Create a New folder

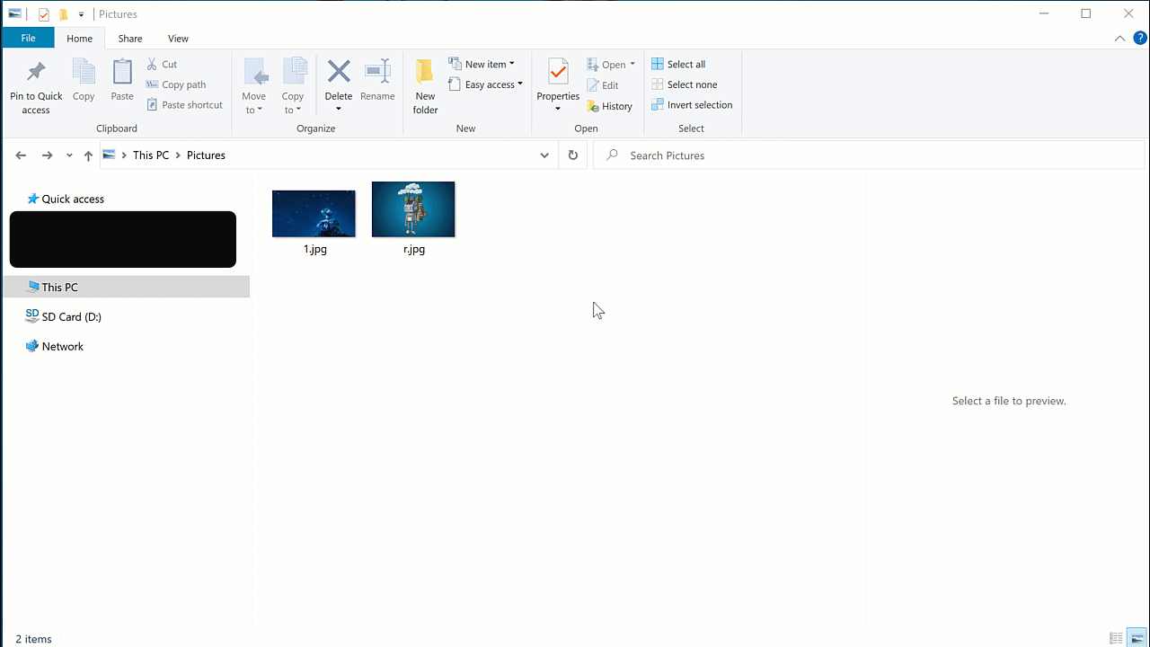[425, 87]
